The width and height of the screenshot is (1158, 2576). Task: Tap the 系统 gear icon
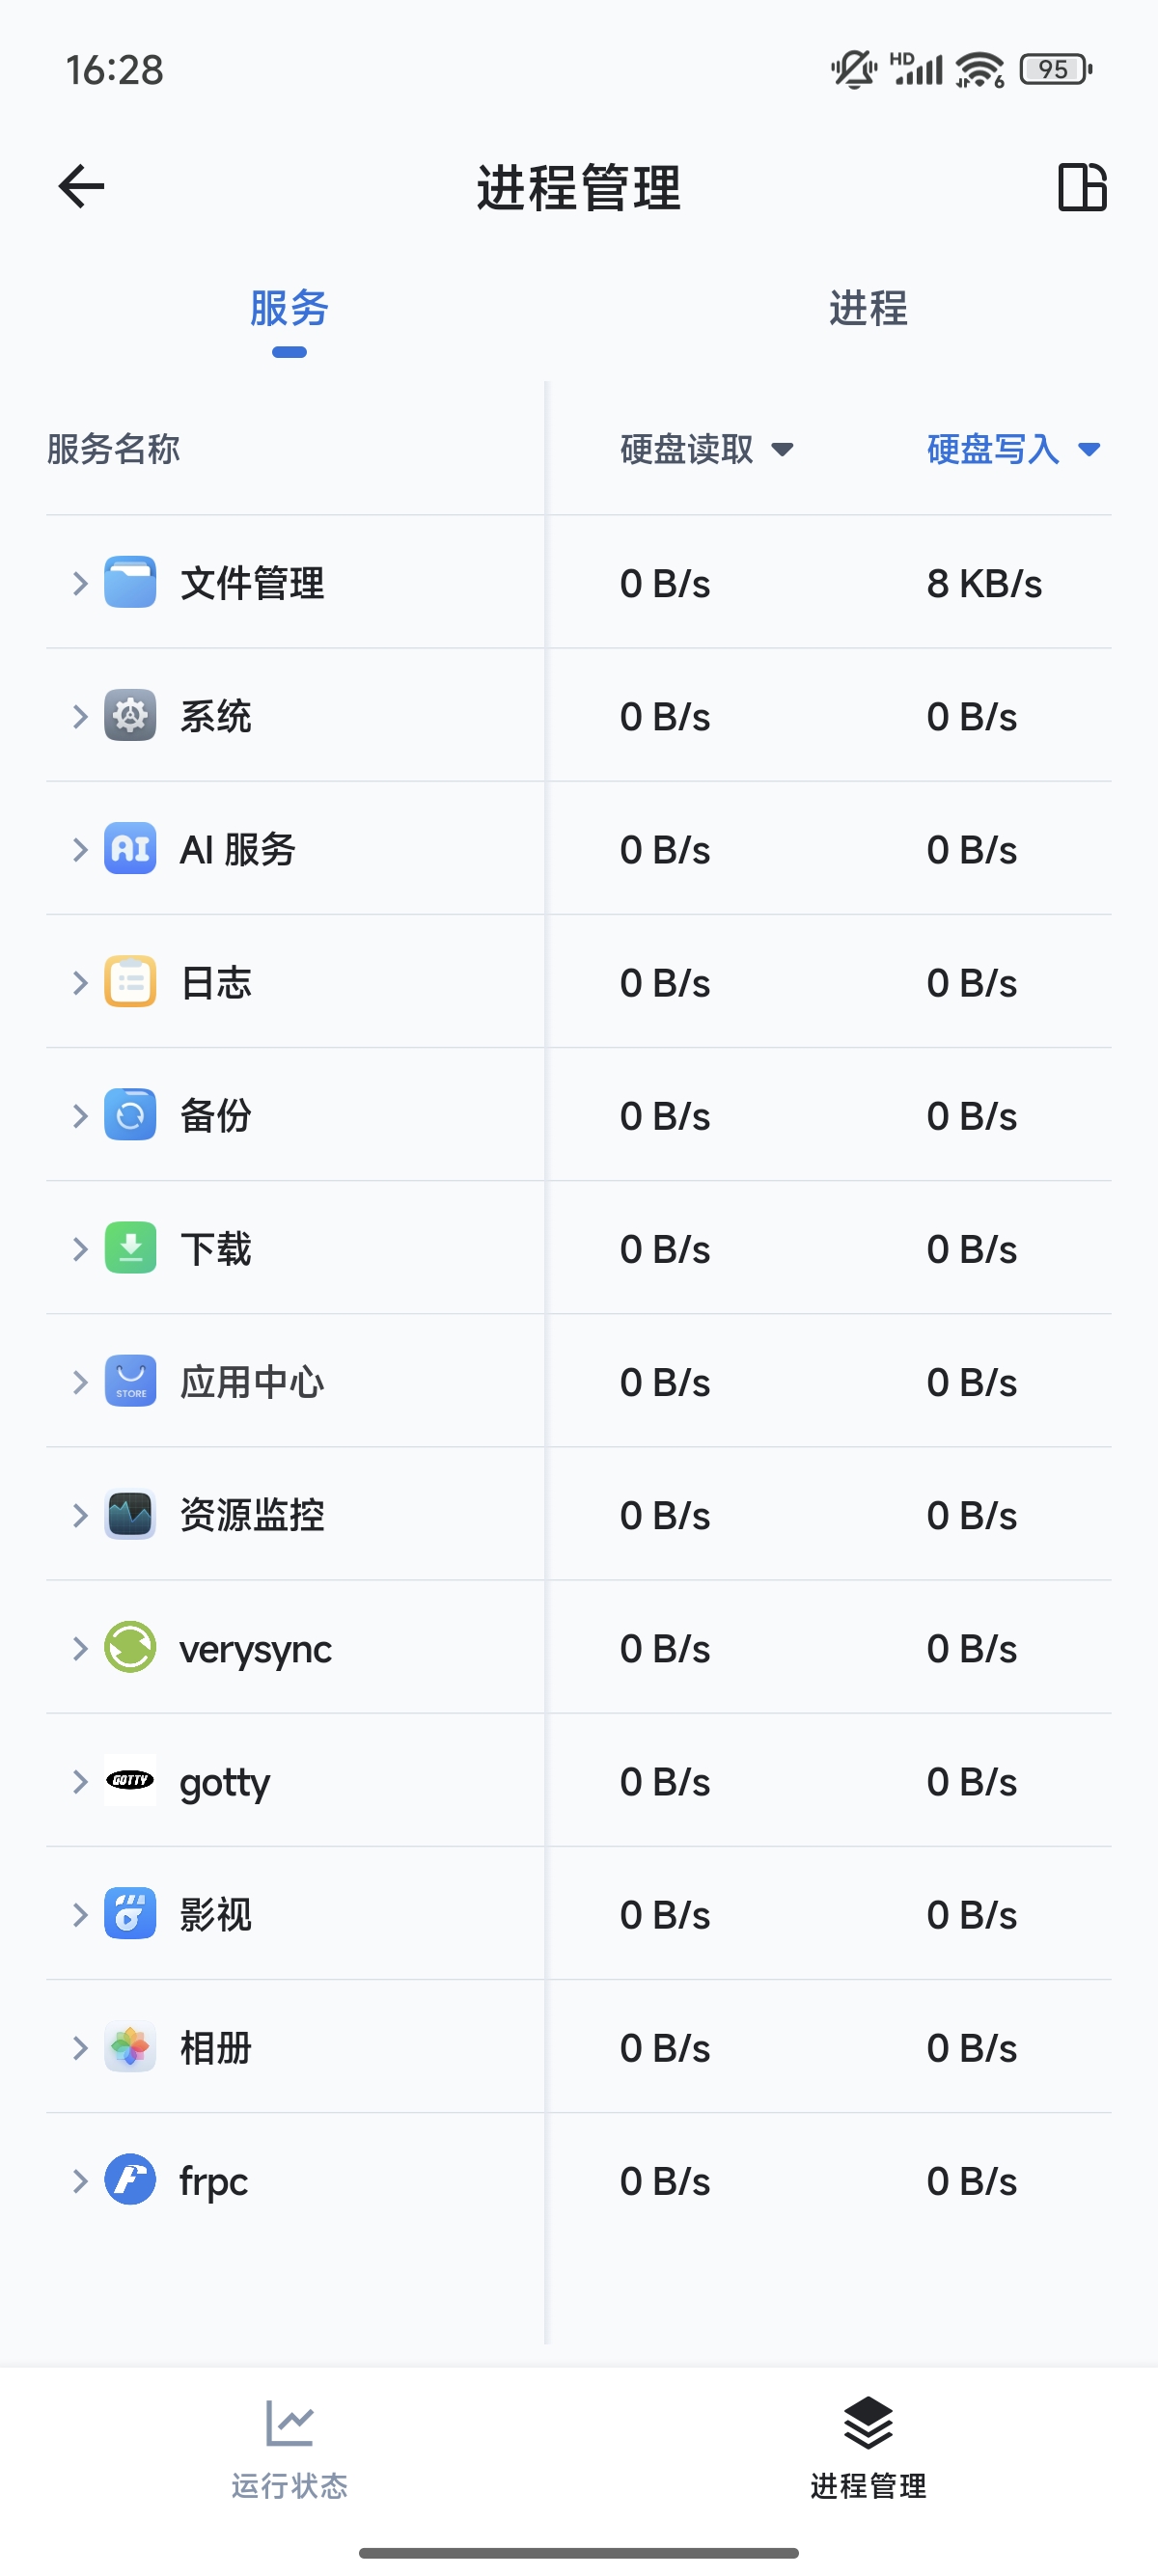click(x=130, y=715)
